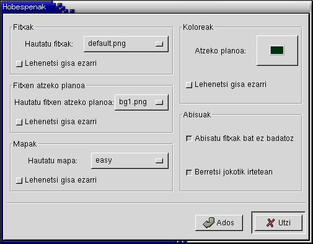Screen dimensions: 313x244
Task: Enable Lehenetsi gisa ezarri under Fitxak
Action: (19, 63)
